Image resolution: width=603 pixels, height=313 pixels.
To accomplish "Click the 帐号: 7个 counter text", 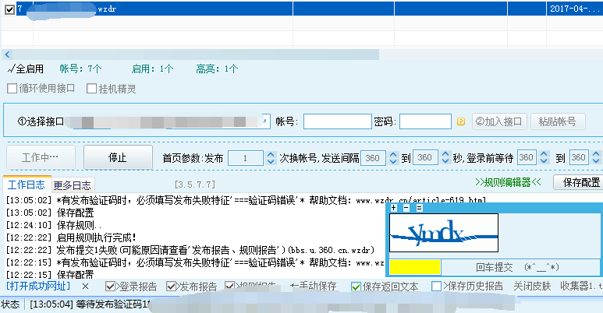I will click(80, 69).
